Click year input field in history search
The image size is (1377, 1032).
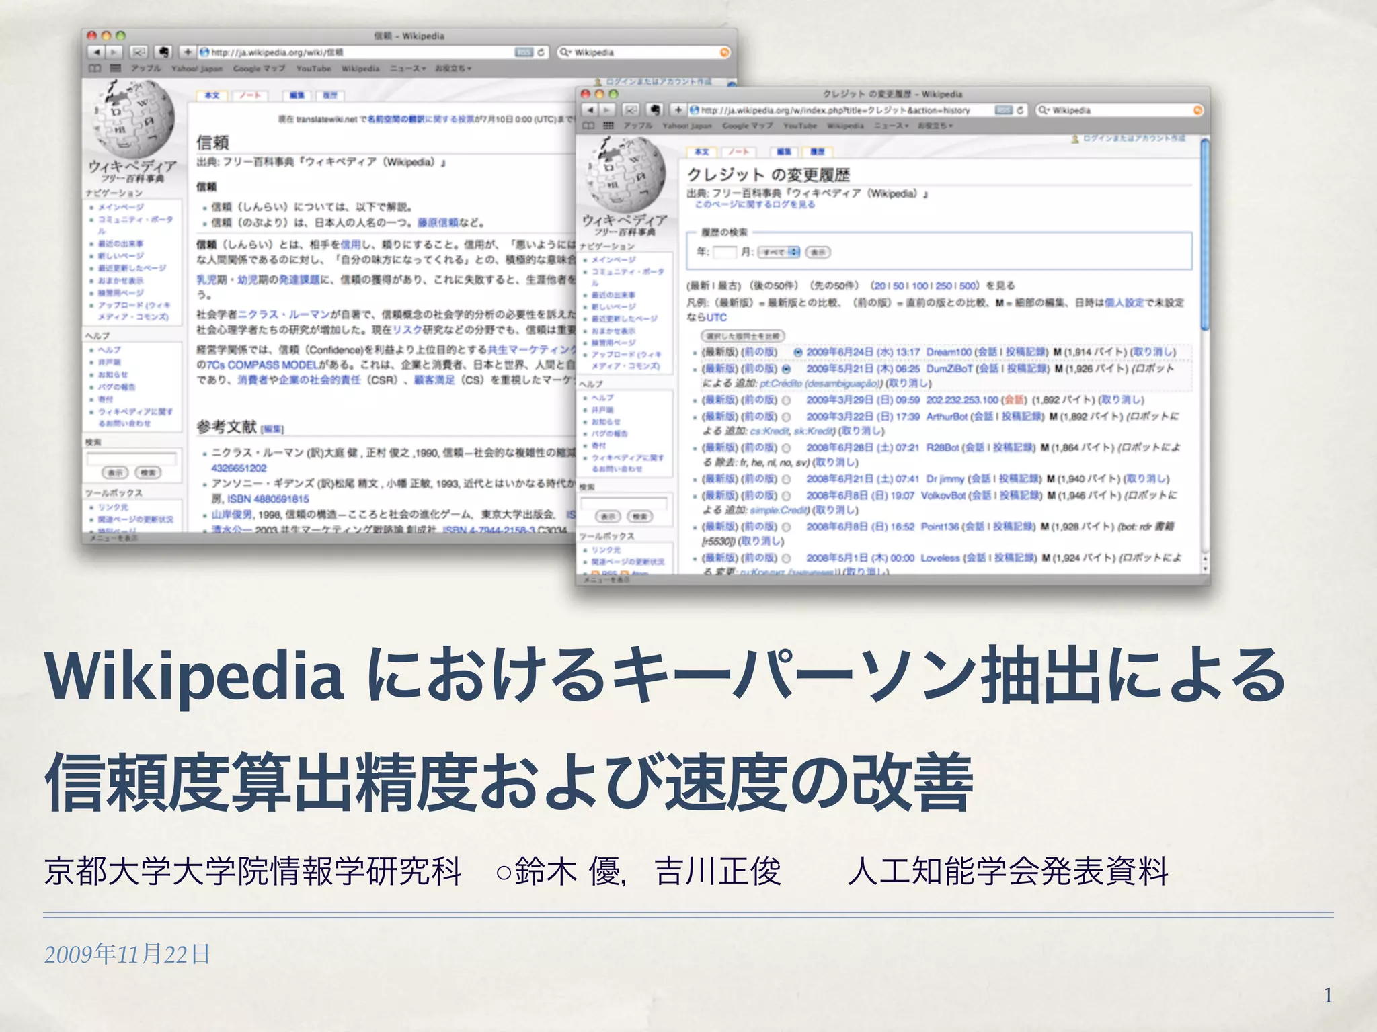tap(724, 252)
